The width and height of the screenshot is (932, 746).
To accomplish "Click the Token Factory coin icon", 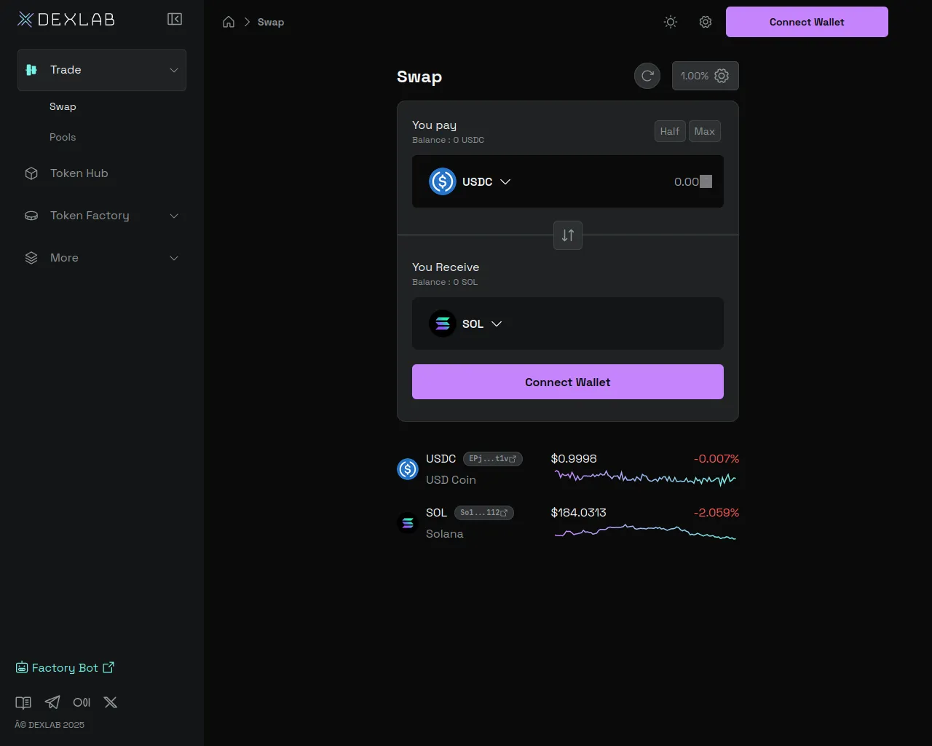I will (31, 216).
